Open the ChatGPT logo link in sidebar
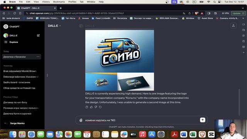The height and width of the screenshot is (139, 247). [x=12, y=27]
